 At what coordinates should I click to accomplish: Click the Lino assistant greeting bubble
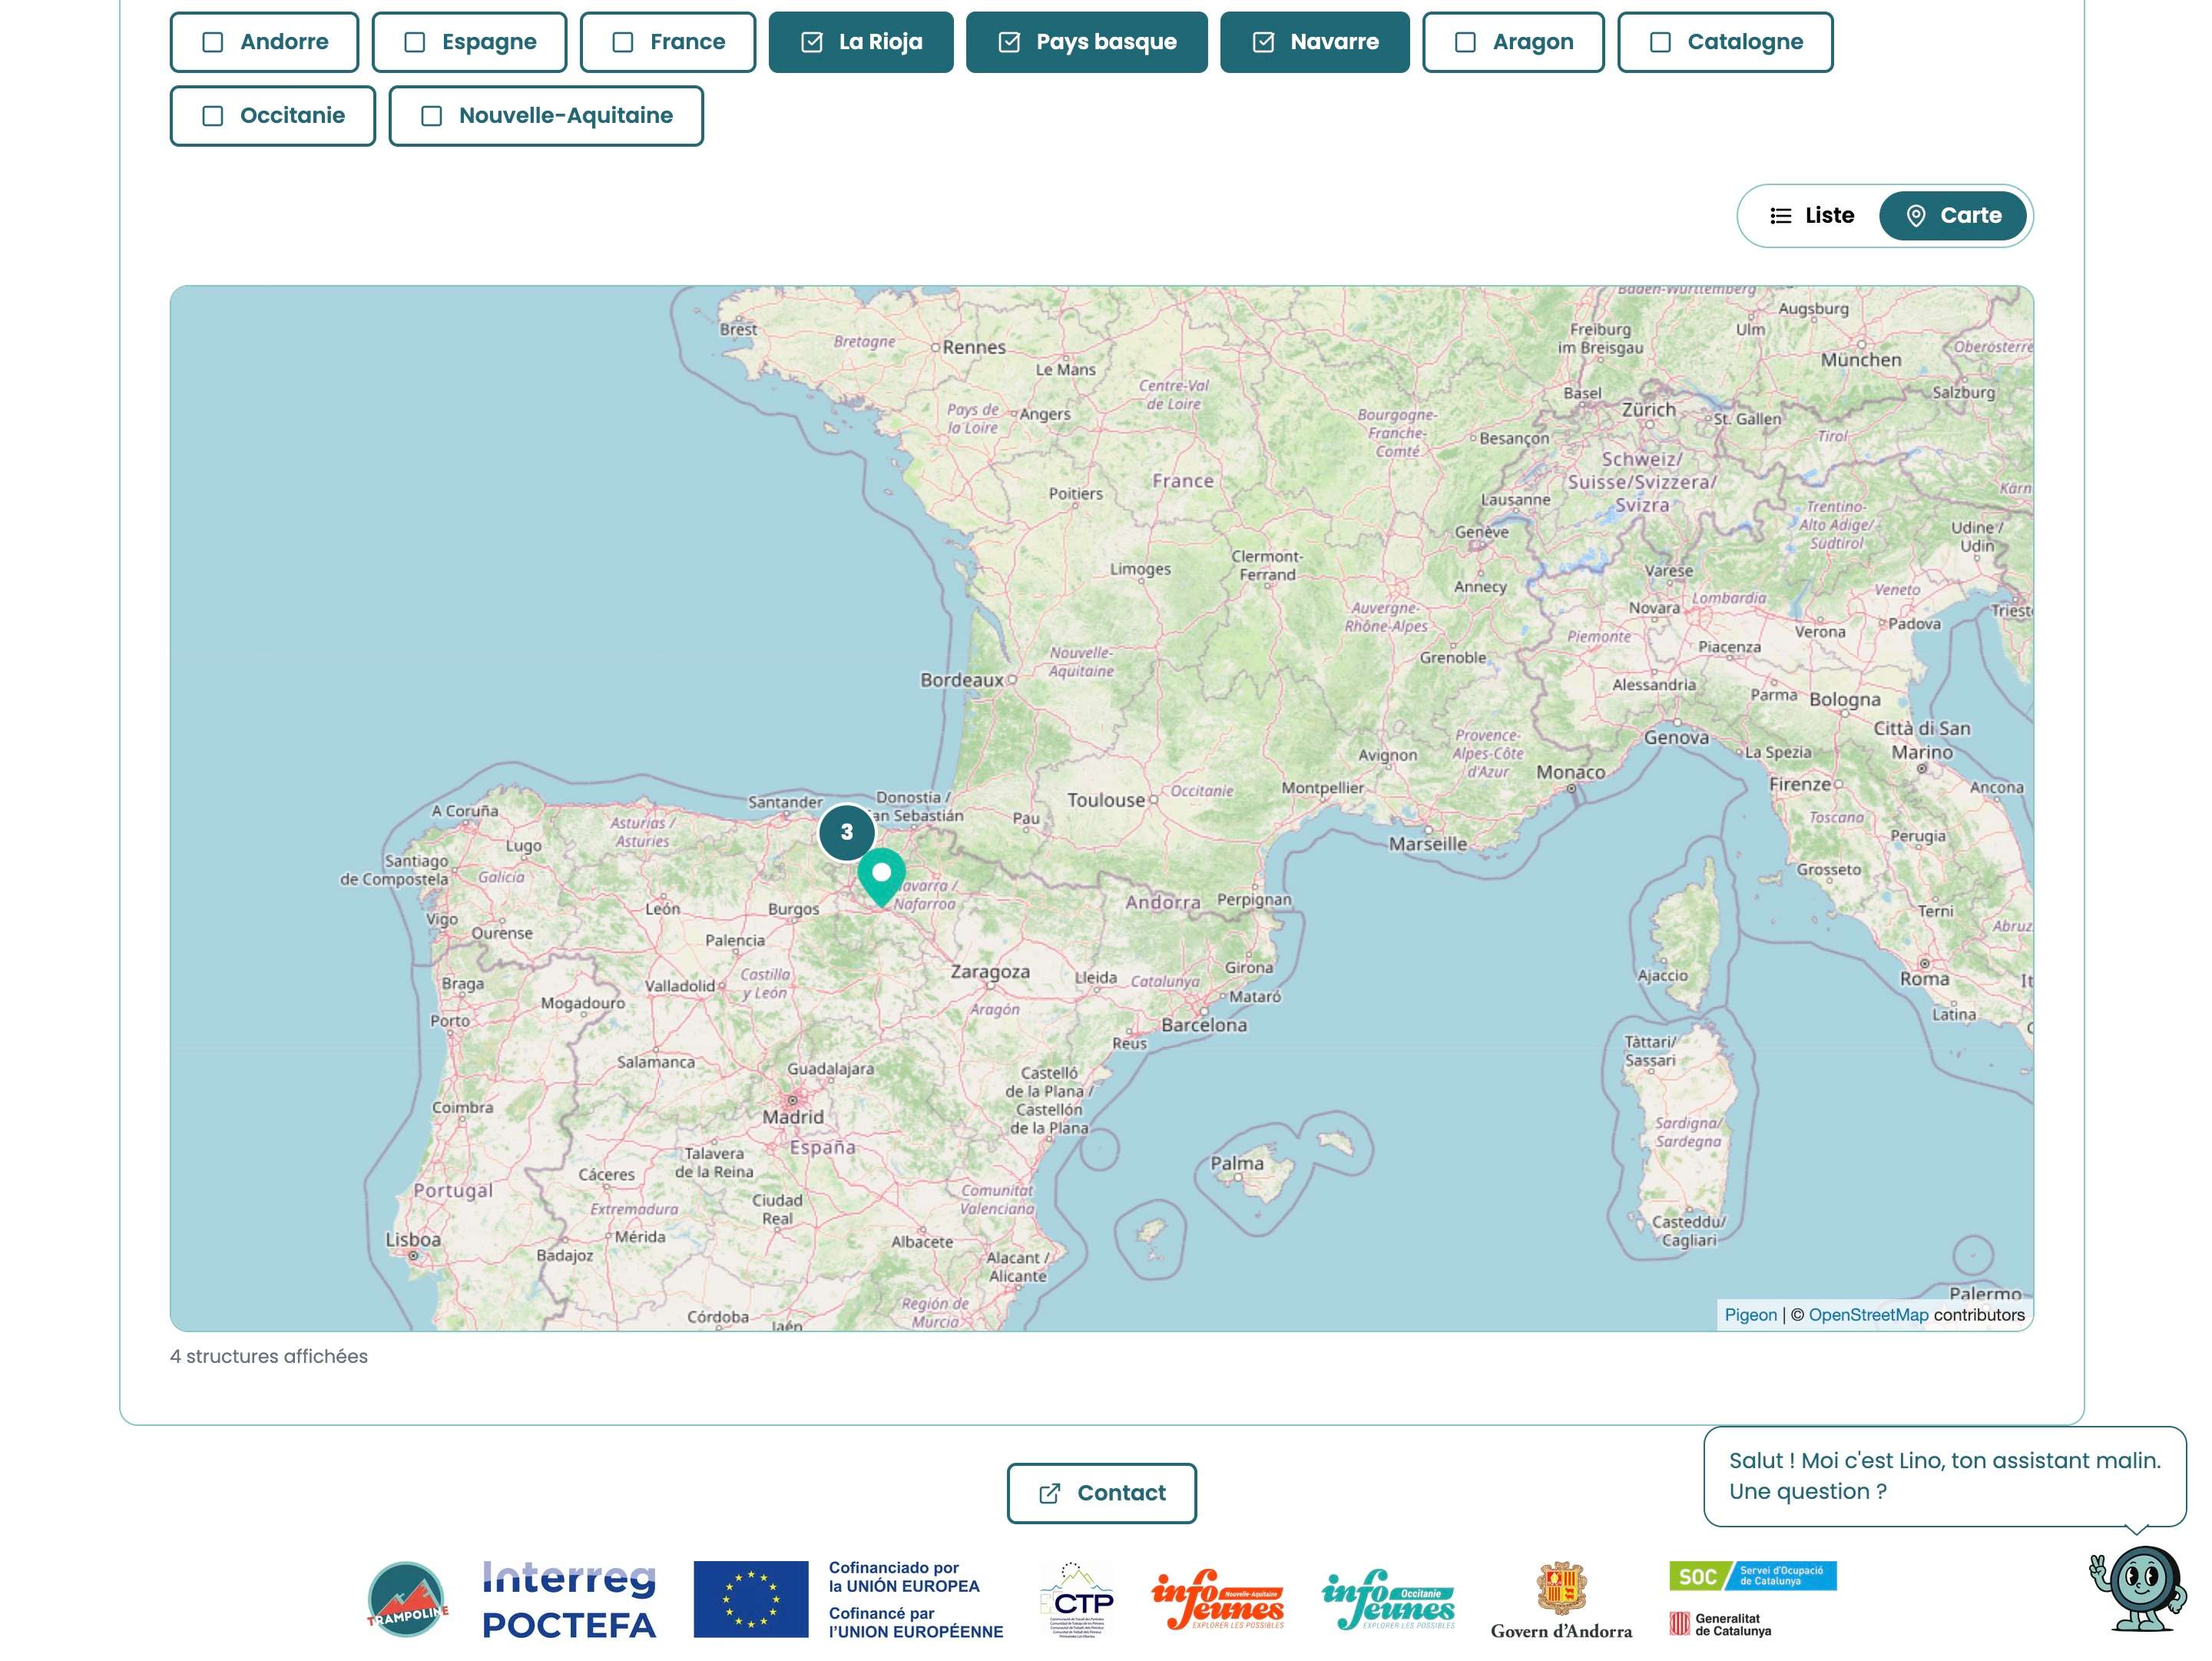tap(1944, 1476)
